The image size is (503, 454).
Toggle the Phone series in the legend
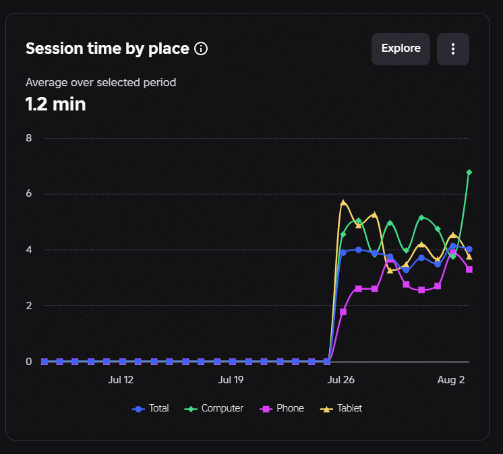pyautogui.click(x=282, y=408)
